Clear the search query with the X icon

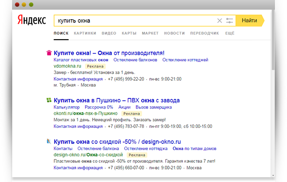(x=219, y=21)
